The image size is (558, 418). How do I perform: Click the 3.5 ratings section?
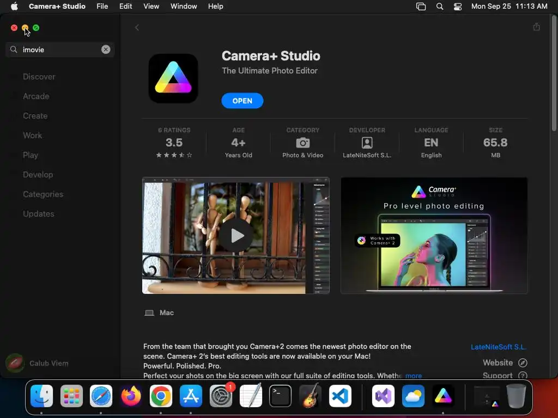tap(174, 142)
